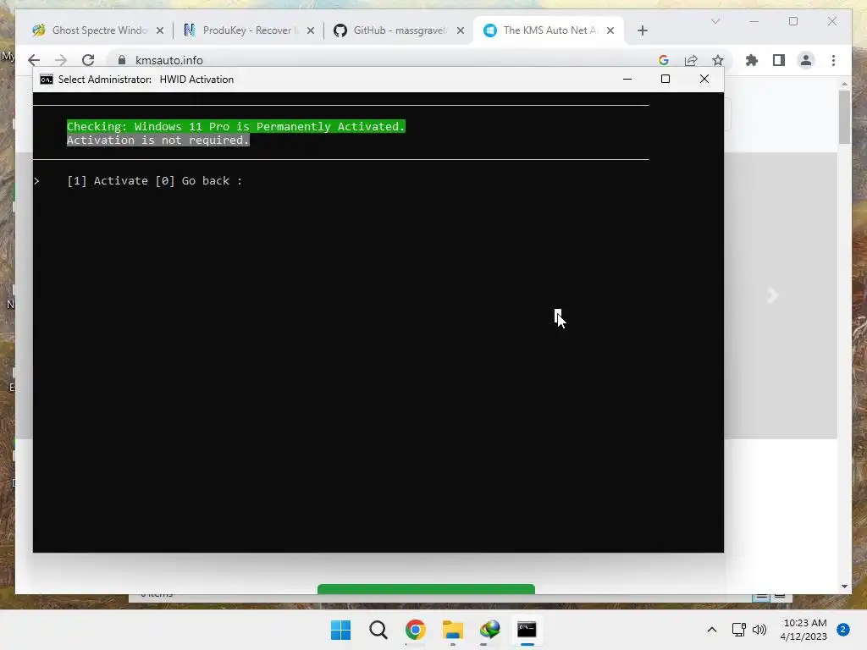Open notification center badge

coord(842,630)
